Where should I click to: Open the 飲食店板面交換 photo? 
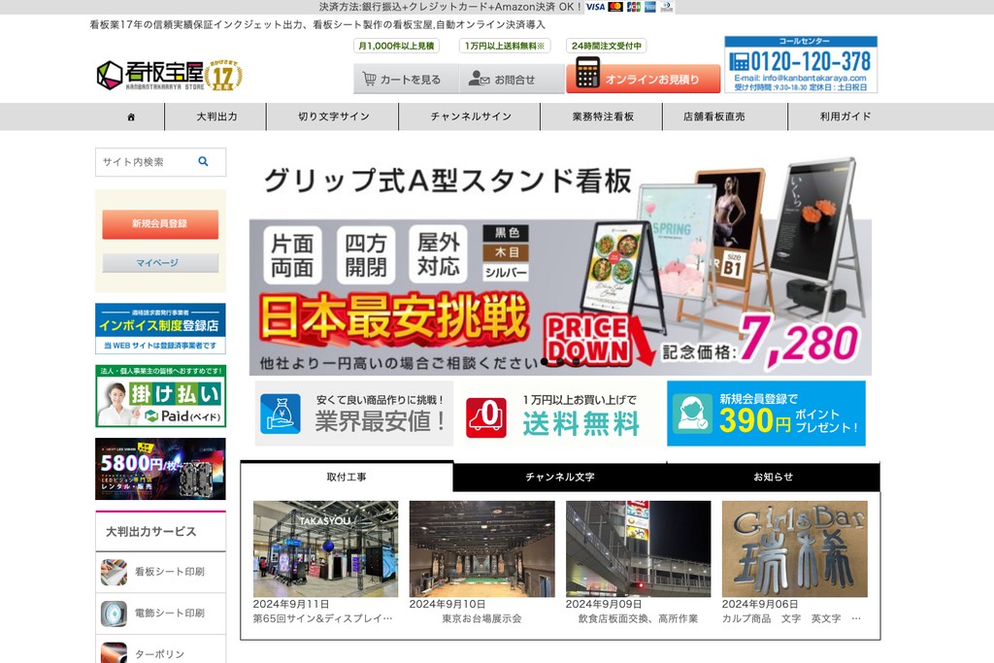pos(639,548)
